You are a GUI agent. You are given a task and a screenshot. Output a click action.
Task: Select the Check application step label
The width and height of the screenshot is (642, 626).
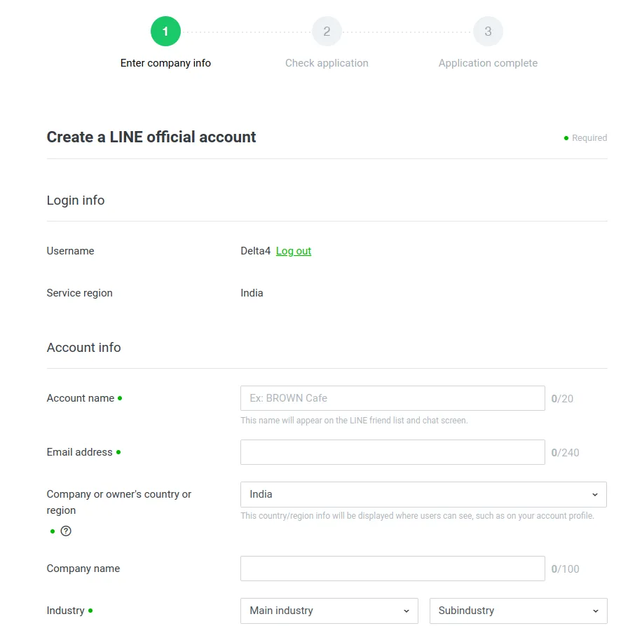327,63
